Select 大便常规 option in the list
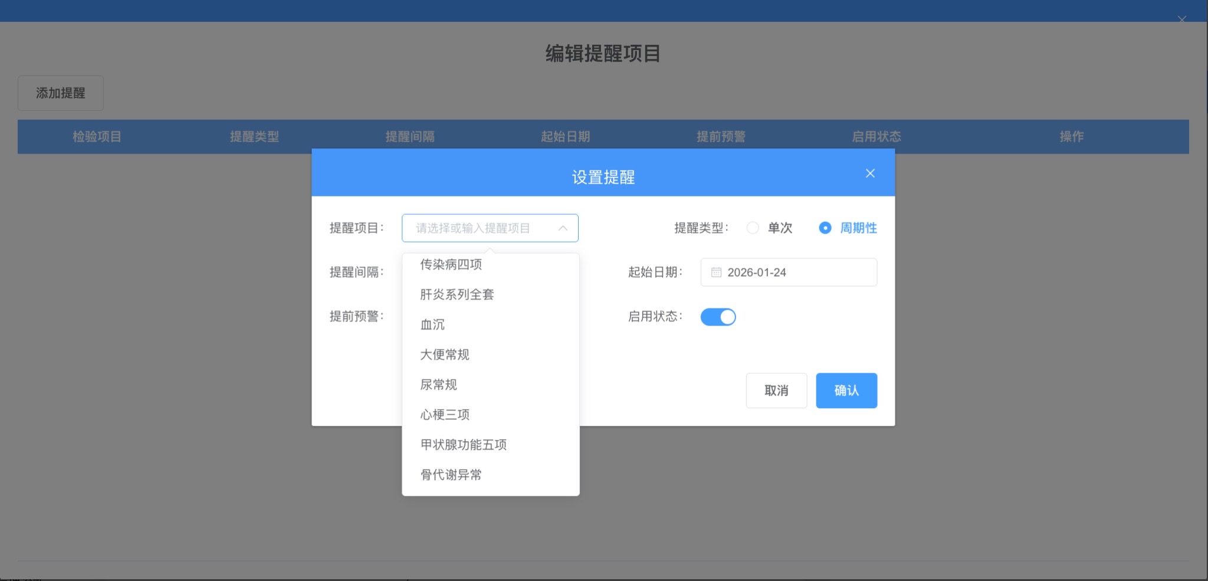1208x581 pixels. (444, 355)
